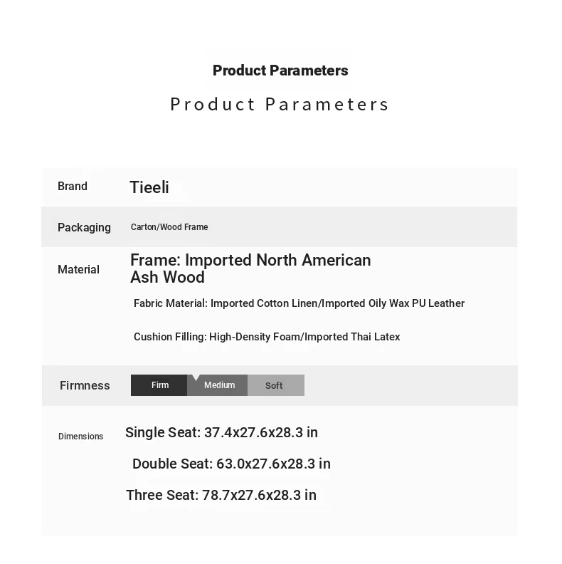
Task: Select the Soft firmness segment
Action: tap(275, 385)
